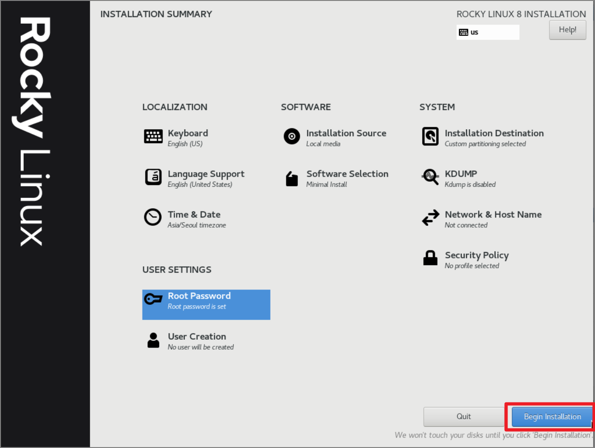Image resolution: width=595 pixels, height=448 pixels.
Task: Click 'Root password is set' status text
Action: tap(196, 307)
